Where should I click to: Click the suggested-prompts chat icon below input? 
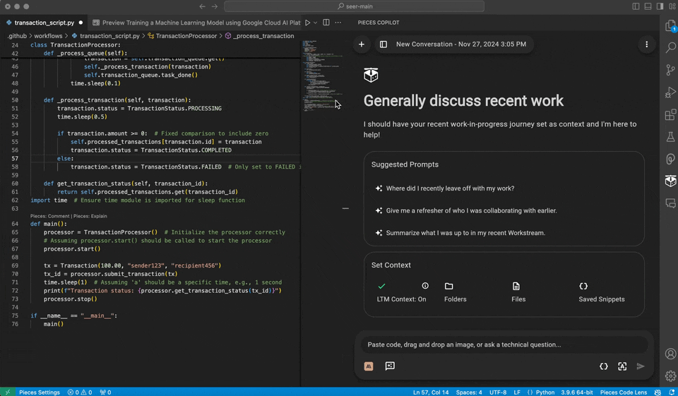(x=390, y=366)
